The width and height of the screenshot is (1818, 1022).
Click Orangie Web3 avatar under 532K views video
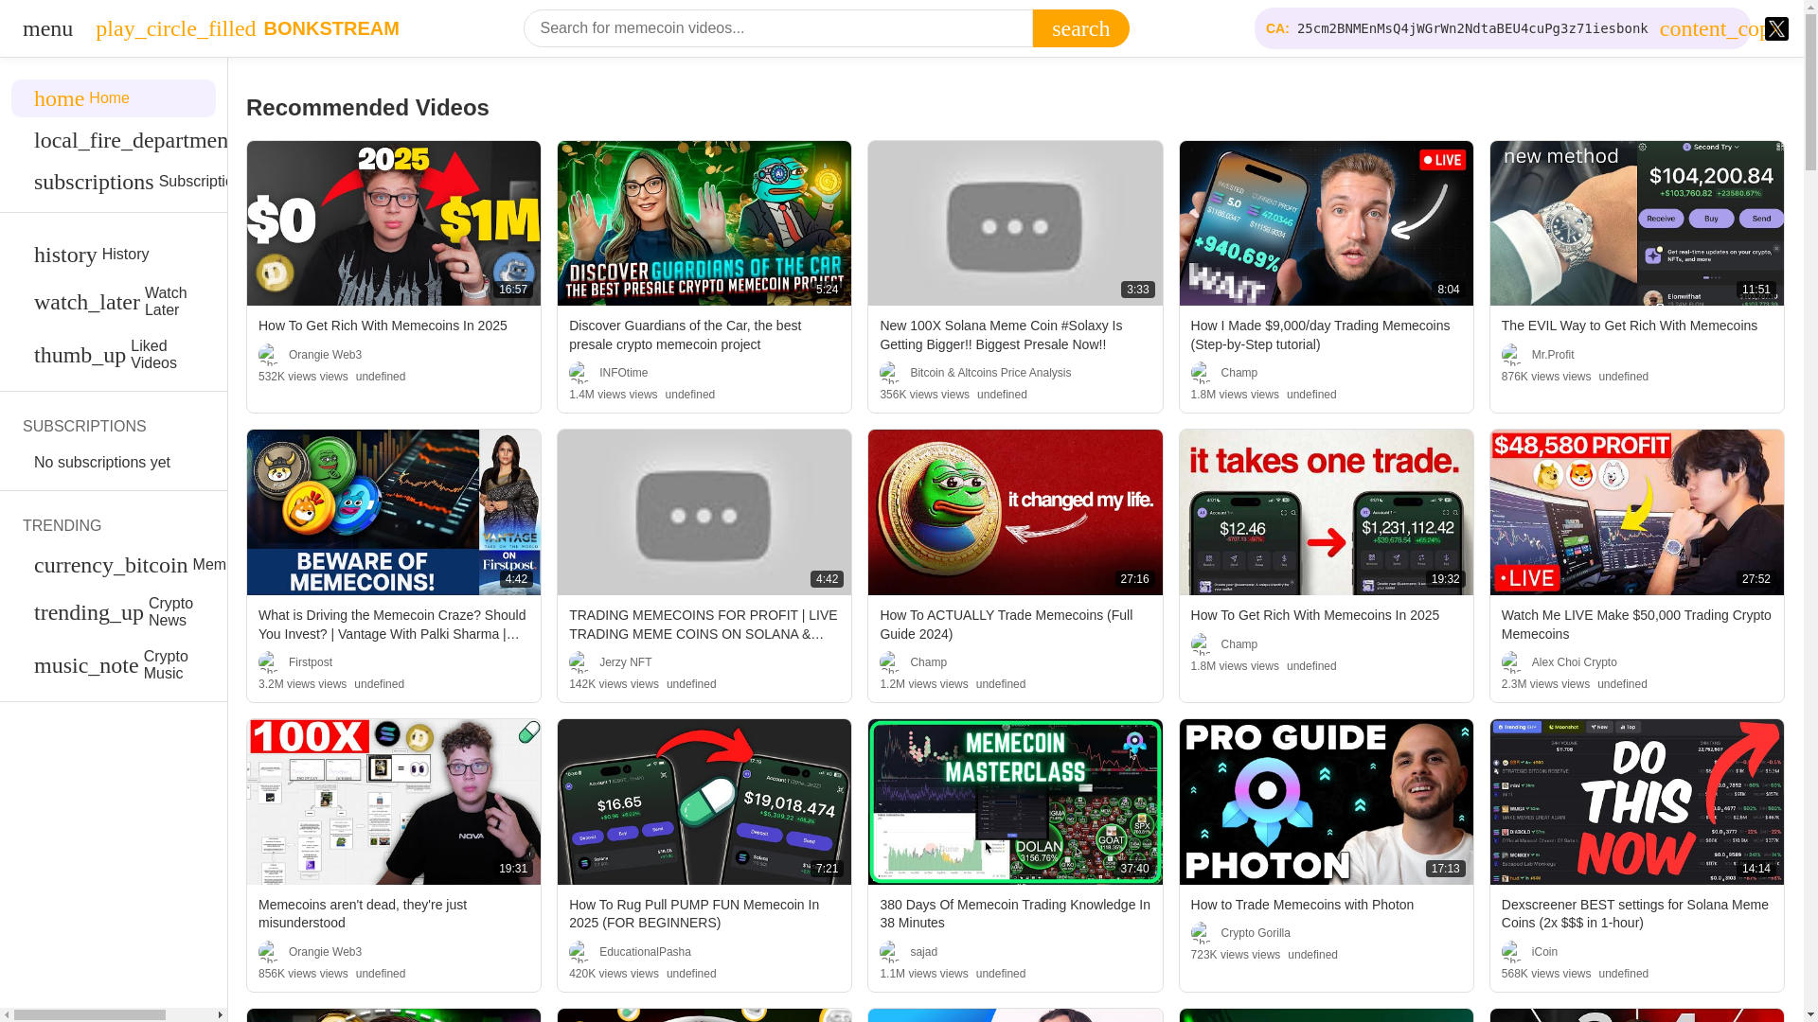coord(270,355)
